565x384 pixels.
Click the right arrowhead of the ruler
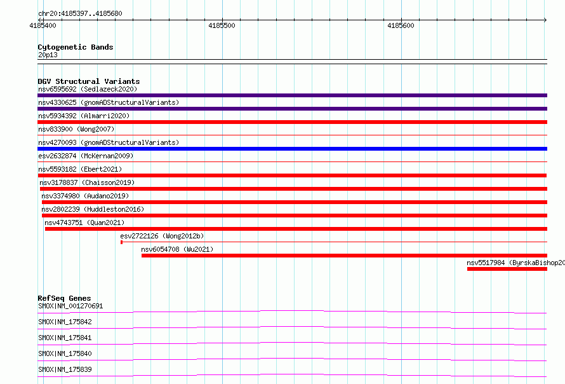point(545,20)
